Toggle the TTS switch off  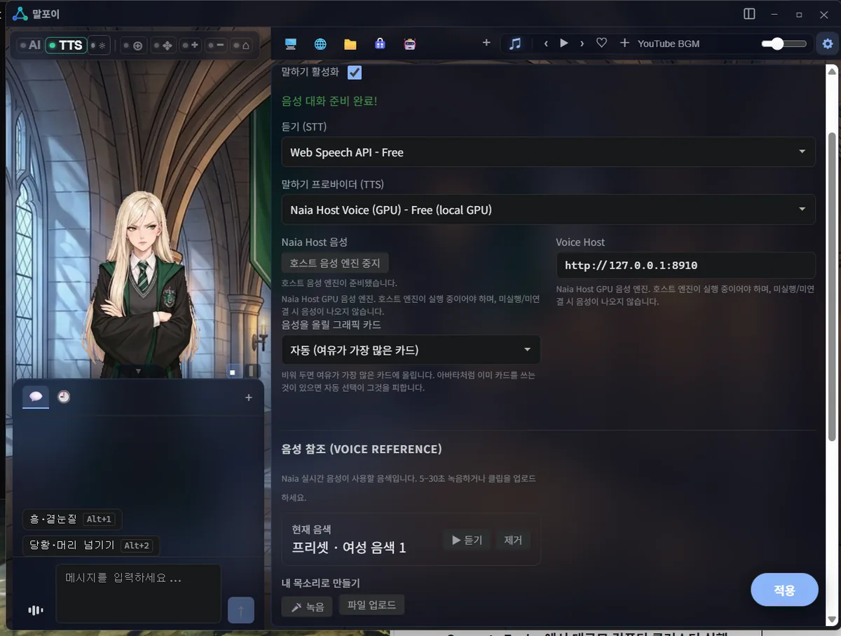tap(67, 46)
